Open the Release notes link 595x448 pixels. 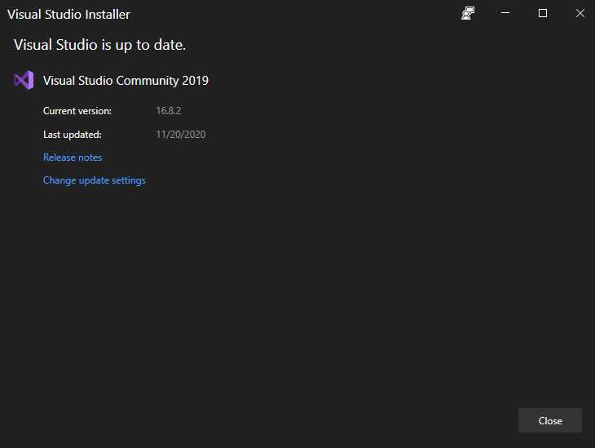tap(73, 157)
